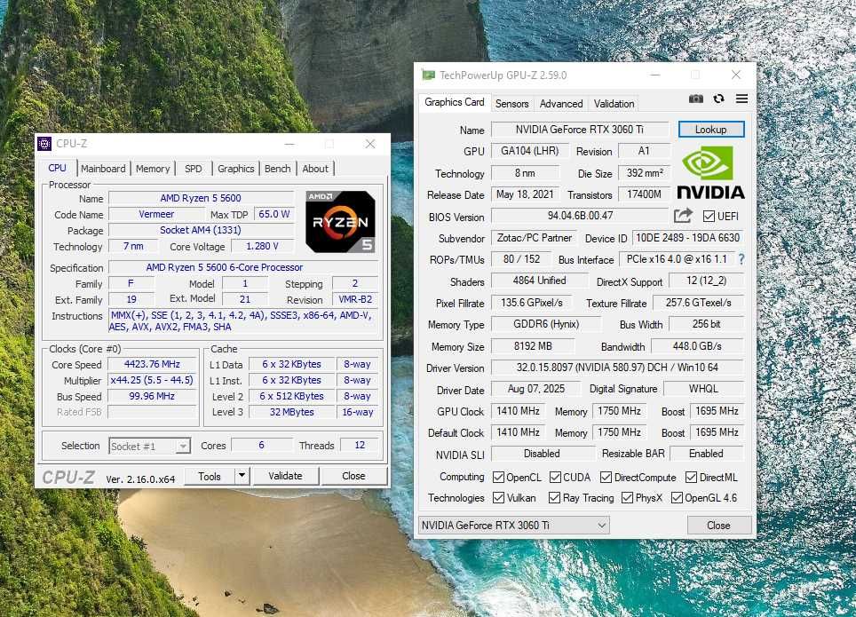Click the GPU-Z refresh icon
The width and height of the screenshot is (856, 617).
718,99
